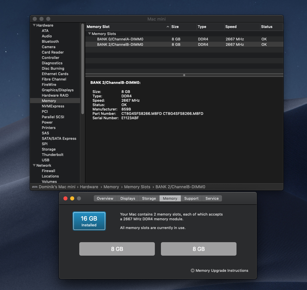
Task: Minimize the About This Mac window
Action: click(x=72, y=198)
